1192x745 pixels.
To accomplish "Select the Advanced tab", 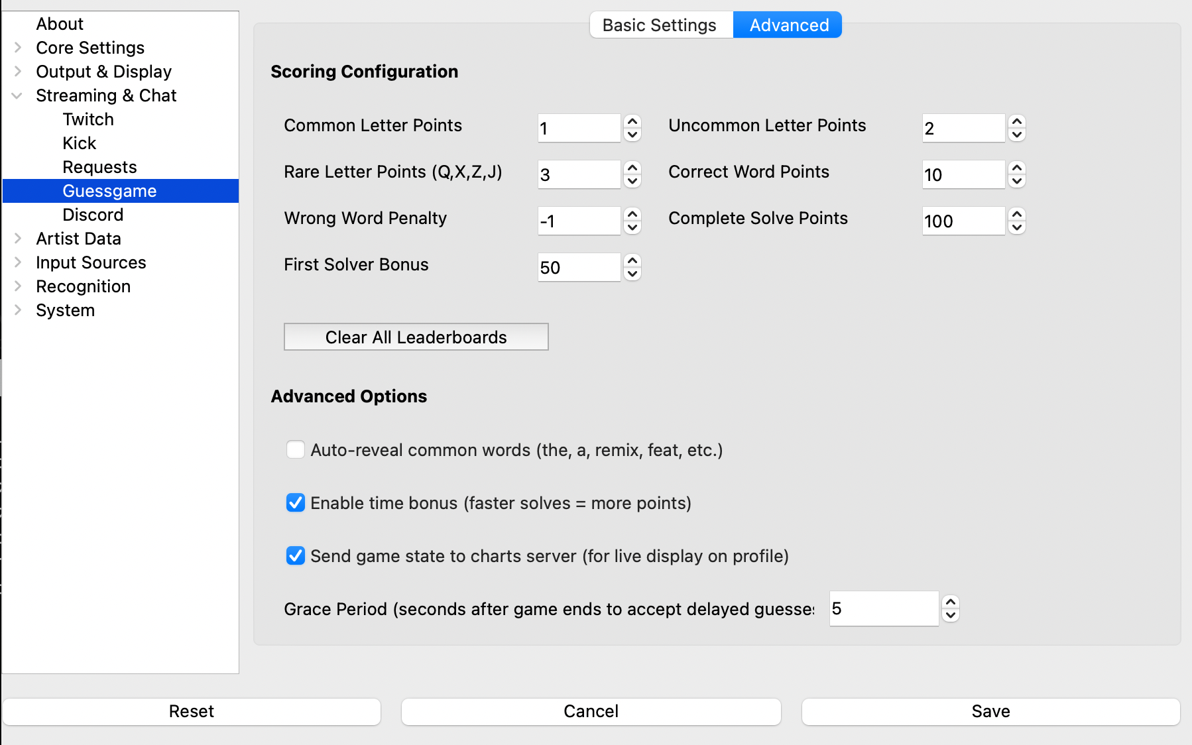I will [788, 25].
